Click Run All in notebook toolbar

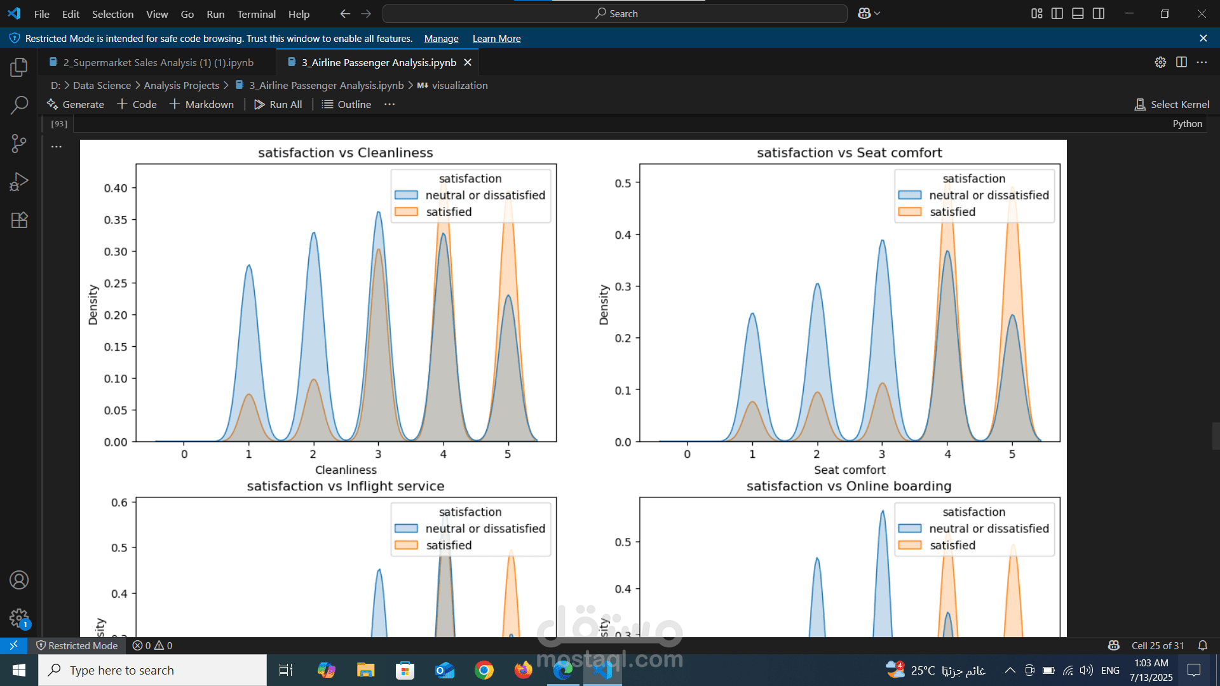pos(278,104)
